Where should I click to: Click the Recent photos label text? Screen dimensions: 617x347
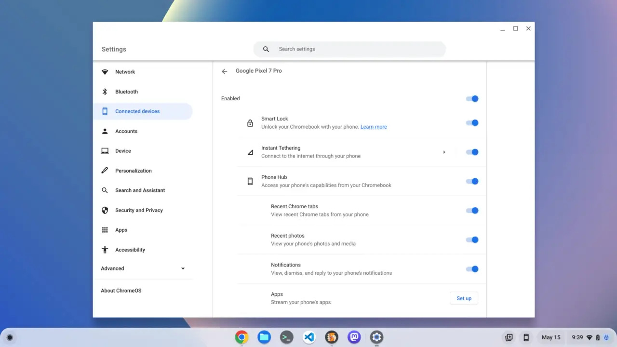pos(288,236)
